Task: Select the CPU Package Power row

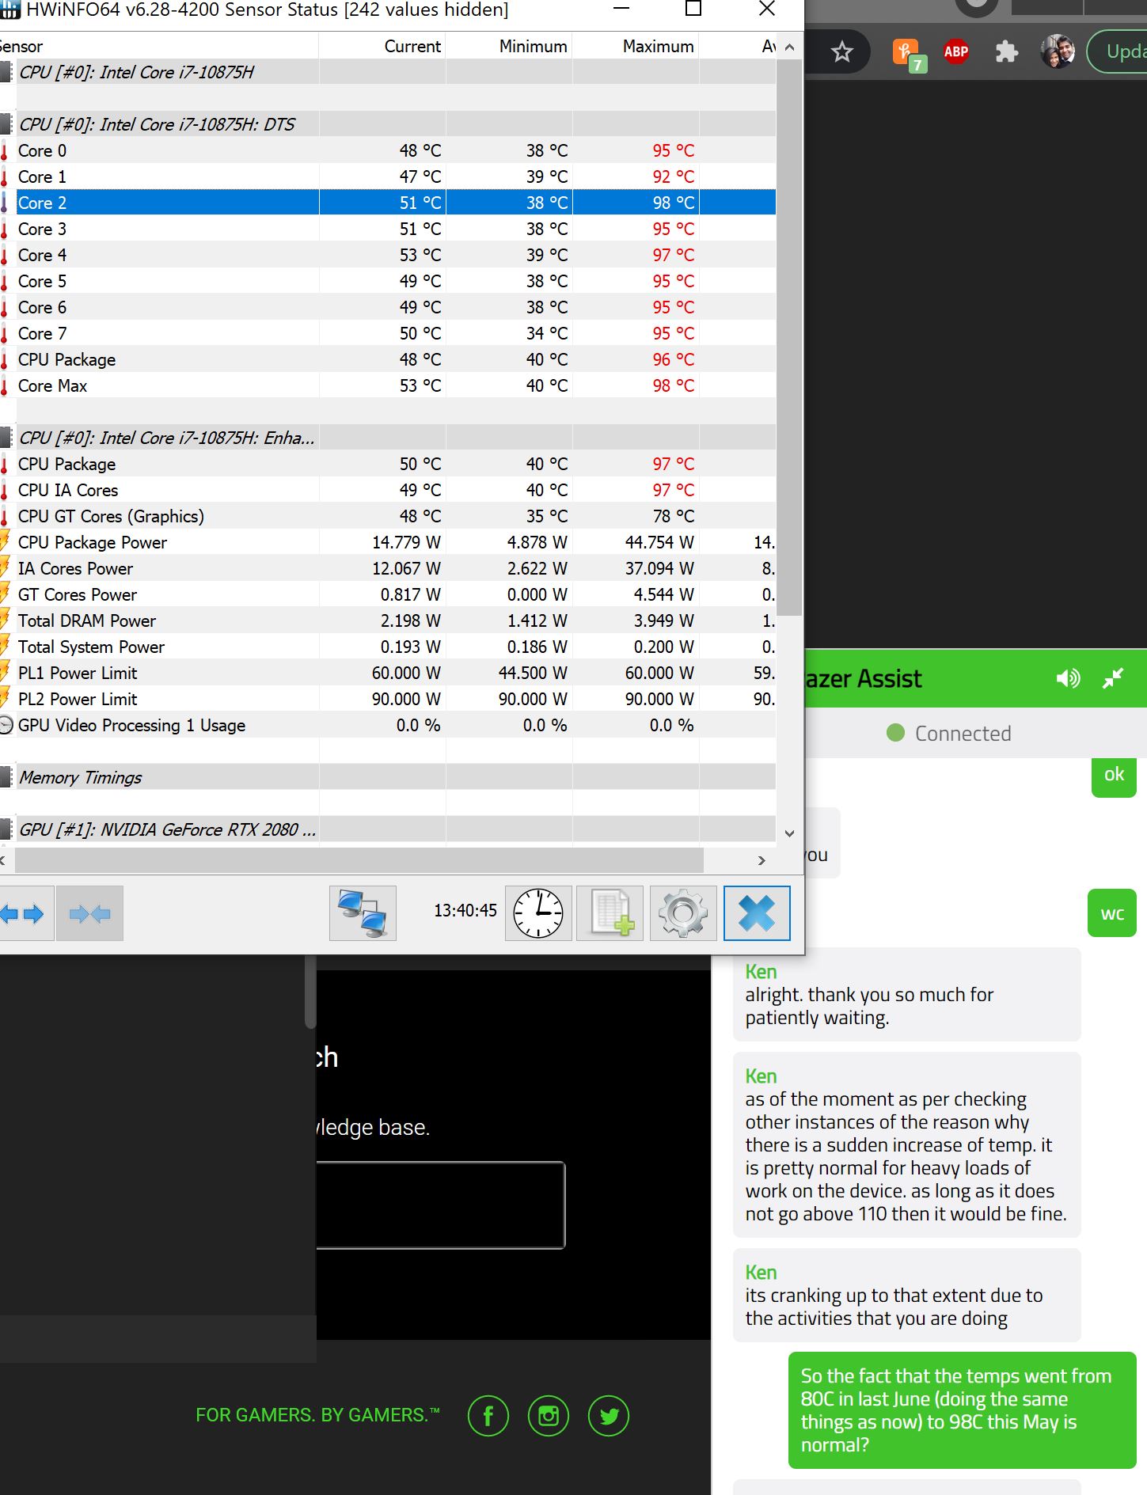Action: click(x=388, y=542)
